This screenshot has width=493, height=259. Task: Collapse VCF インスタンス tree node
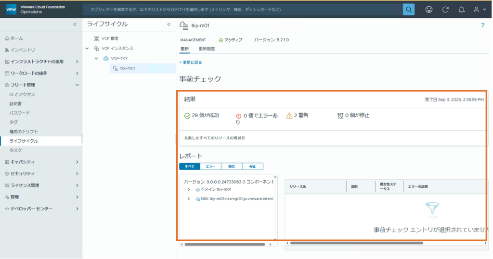(87, 49)
